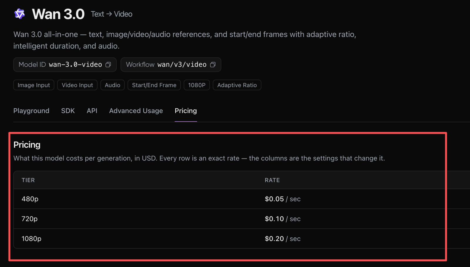Click the Wan 3.0 title heading
Viewport: 470px width, 267px height.
pos(58,14)
